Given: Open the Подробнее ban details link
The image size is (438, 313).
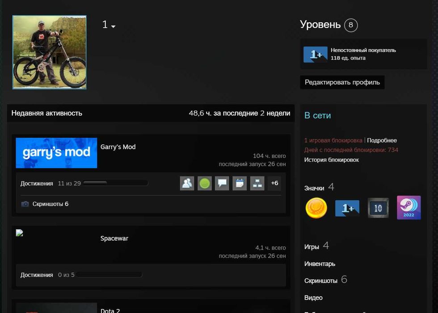Looking at the screenshot, I should pyautogui.click(x=382, y=140).
